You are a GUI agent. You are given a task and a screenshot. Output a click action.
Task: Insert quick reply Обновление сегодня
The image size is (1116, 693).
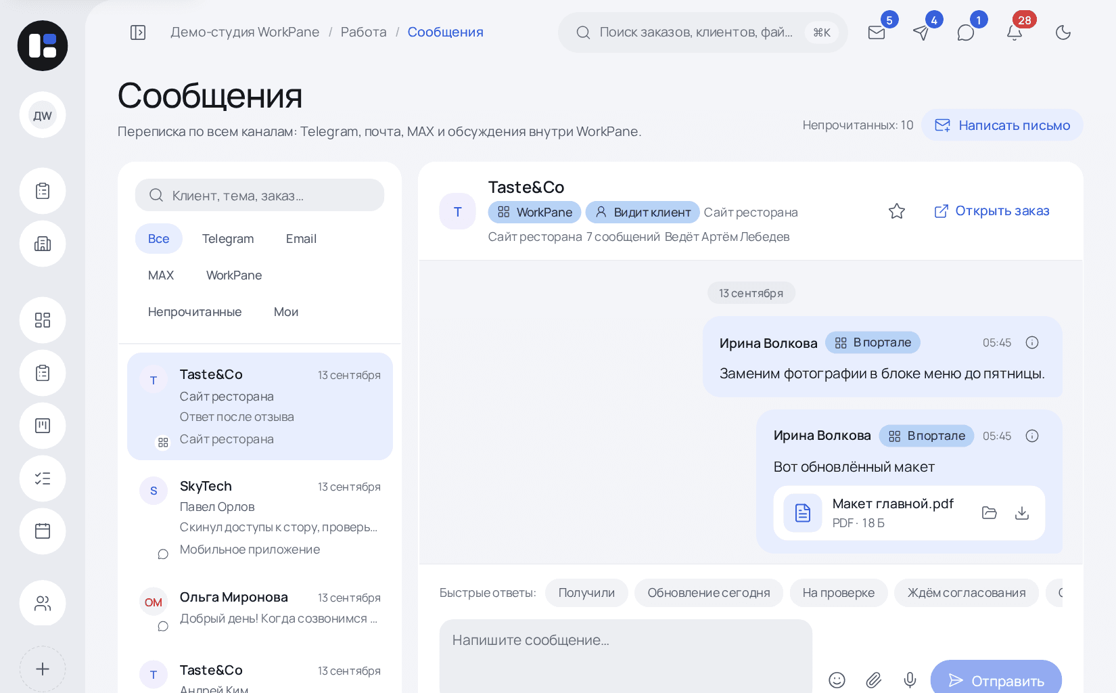click(709, 593)
